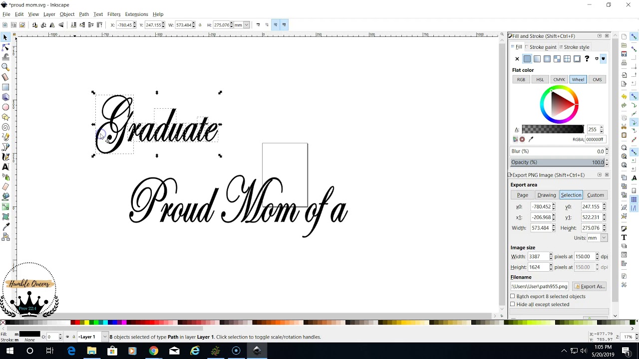Click the alpha channel A slider
Viewport: 639px width, 359px height.
(553, 130)
